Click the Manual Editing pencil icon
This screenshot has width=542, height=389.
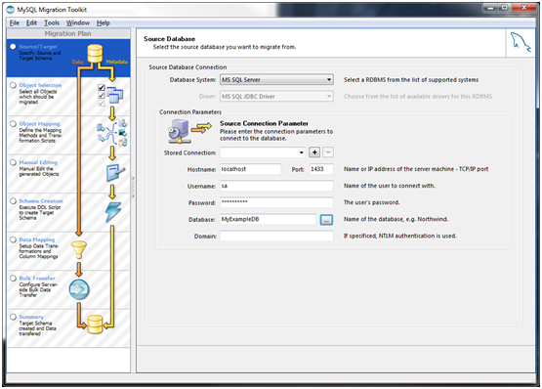(x=115, y=172)
